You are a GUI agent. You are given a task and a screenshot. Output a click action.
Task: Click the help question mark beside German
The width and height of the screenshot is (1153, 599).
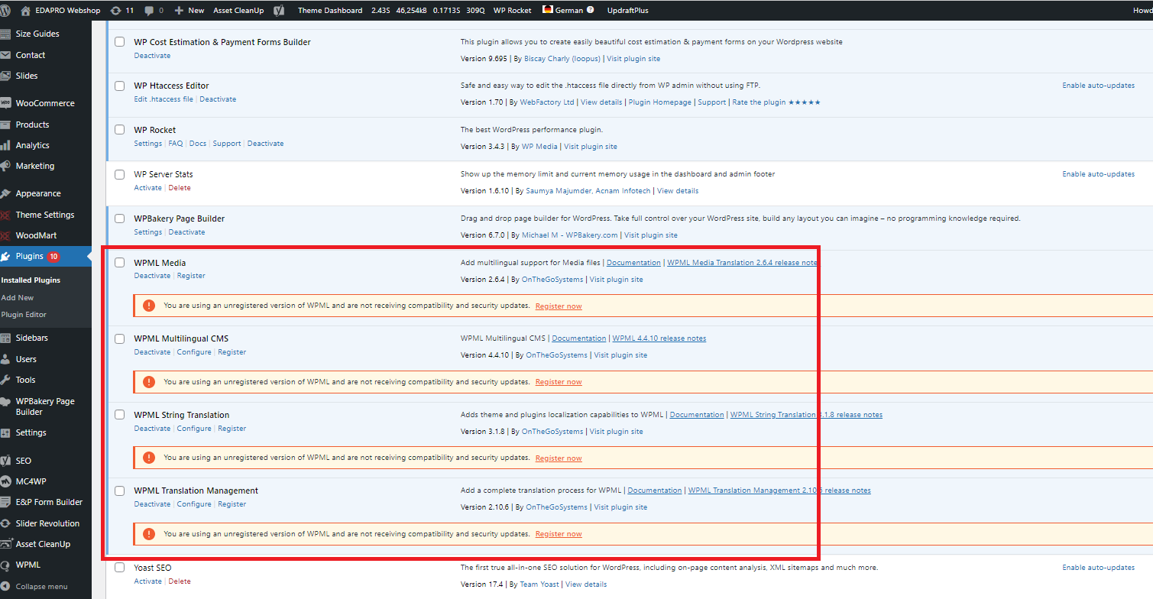[590, 11]
